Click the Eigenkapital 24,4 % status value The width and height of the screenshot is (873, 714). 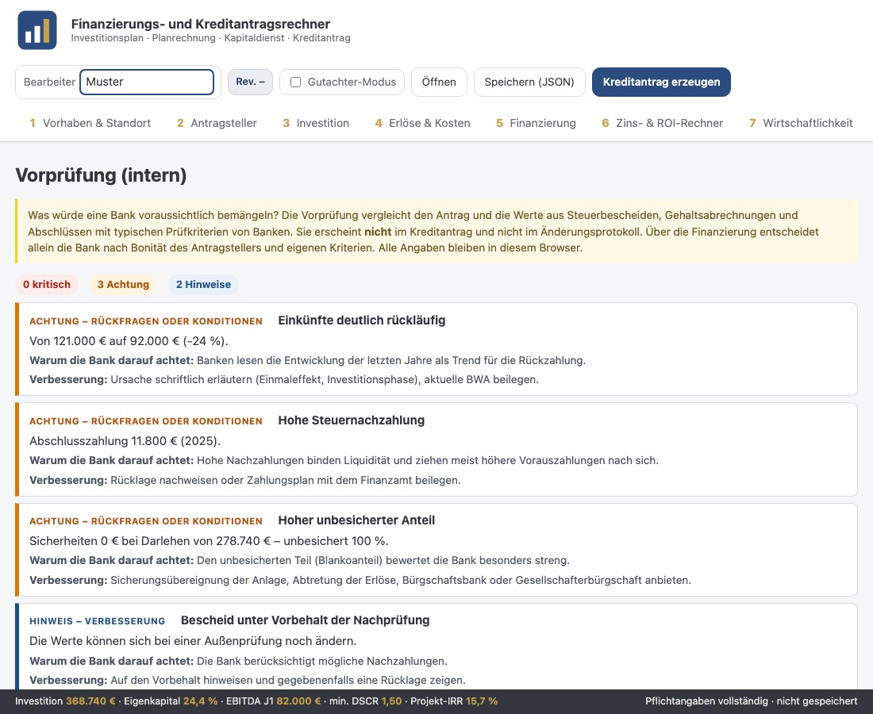pyautogui.click(x=171, y=701)
